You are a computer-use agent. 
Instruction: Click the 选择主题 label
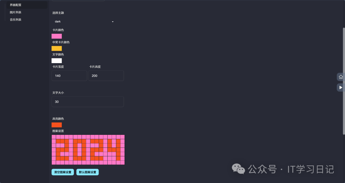coord(58,13)
